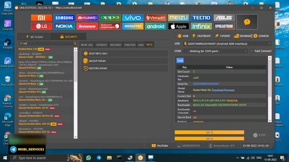The image size is (289, 162).
Task: Switch to the SECURITY tab
Action: point(69,37)
